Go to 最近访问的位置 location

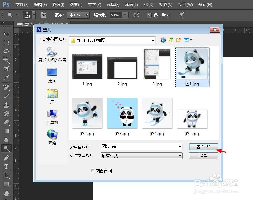52,55
